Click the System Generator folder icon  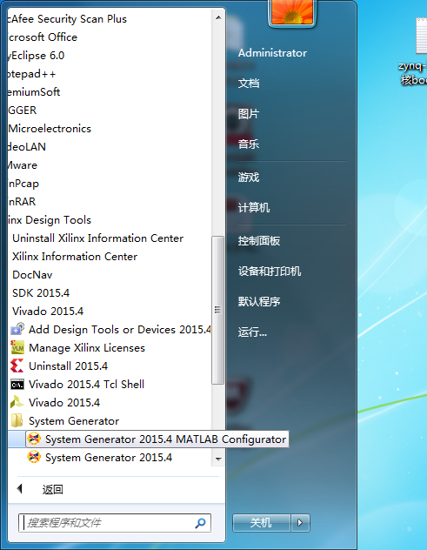[17, 420]
